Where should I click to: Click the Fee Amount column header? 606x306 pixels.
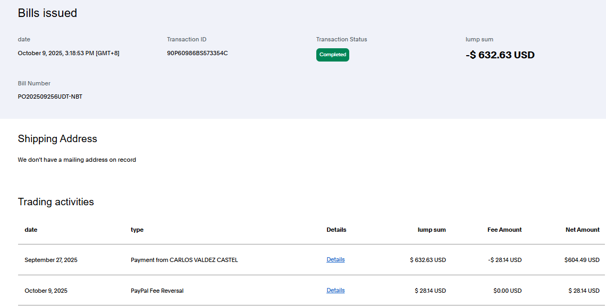pos(504,230)
